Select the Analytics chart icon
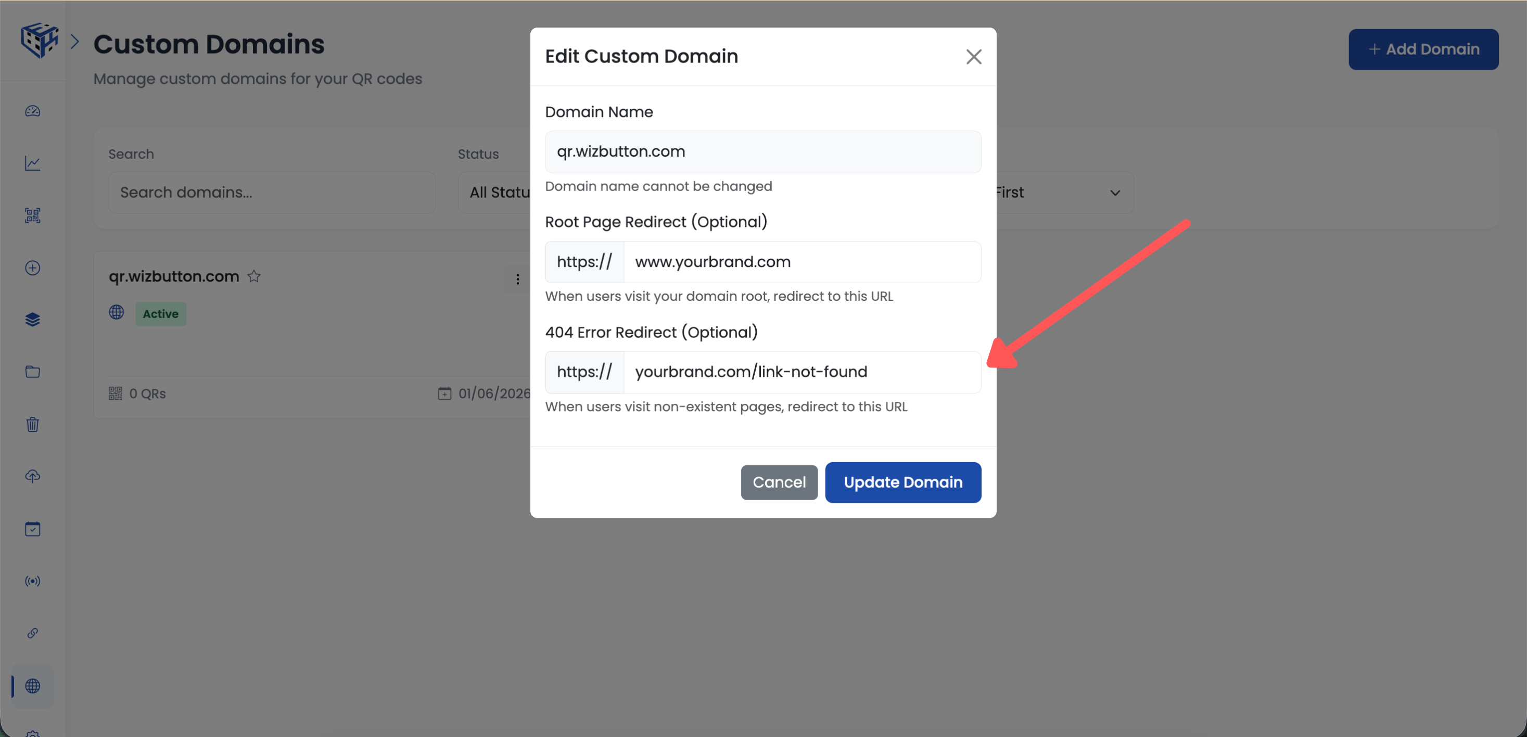Image resolution: width=1527 pixels, height=737 pixels. (33, 162)
